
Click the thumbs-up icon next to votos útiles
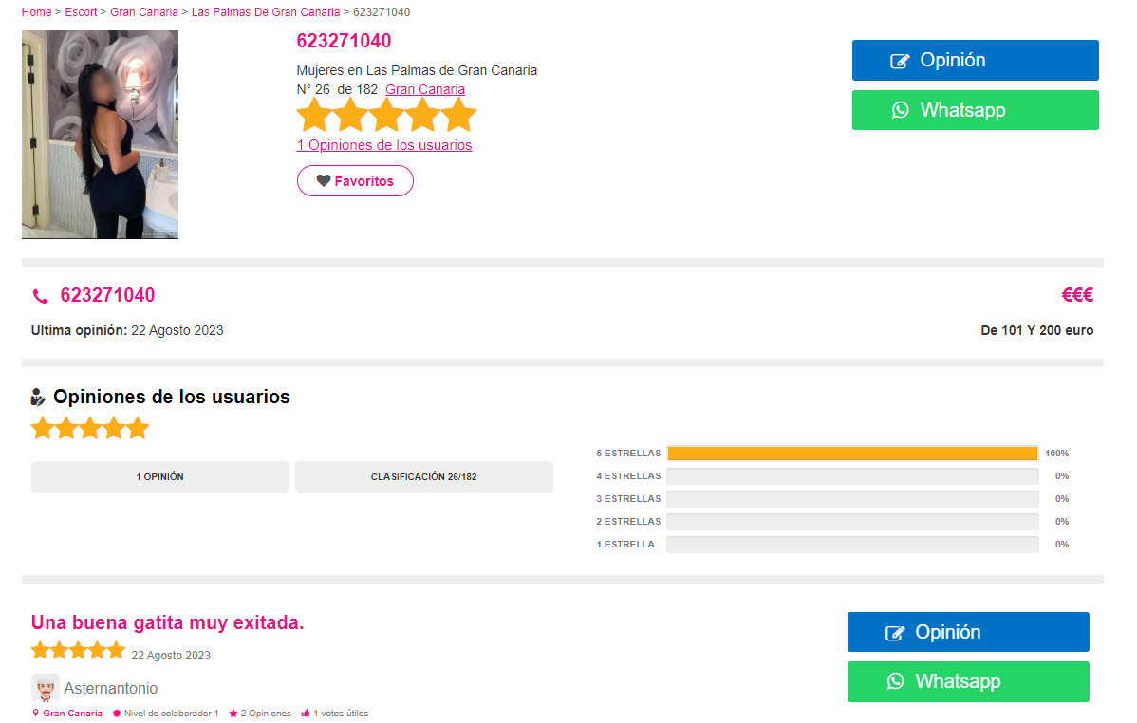pyautogui.click(x=306, y=714)
